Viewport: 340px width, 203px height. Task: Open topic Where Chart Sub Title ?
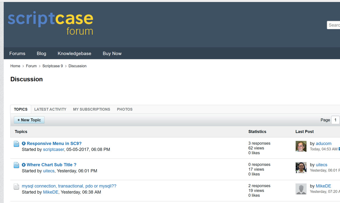(x=52, y=165)
